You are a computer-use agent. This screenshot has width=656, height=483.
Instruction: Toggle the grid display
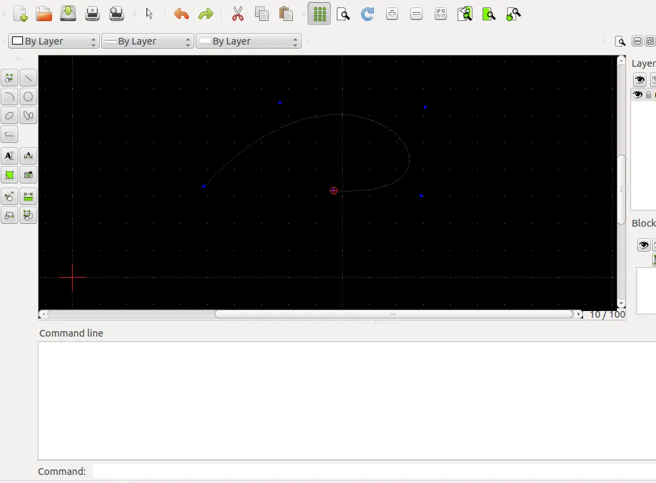coord(319,13)
